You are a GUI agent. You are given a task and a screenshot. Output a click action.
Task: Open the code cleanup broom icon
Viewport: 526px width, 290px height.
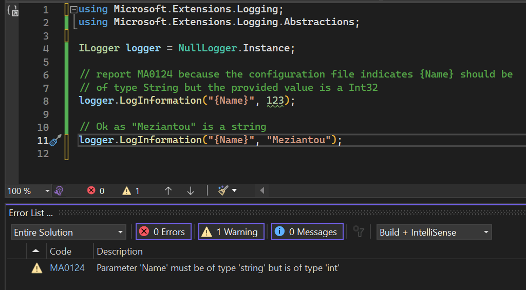[x=223, y=190]
